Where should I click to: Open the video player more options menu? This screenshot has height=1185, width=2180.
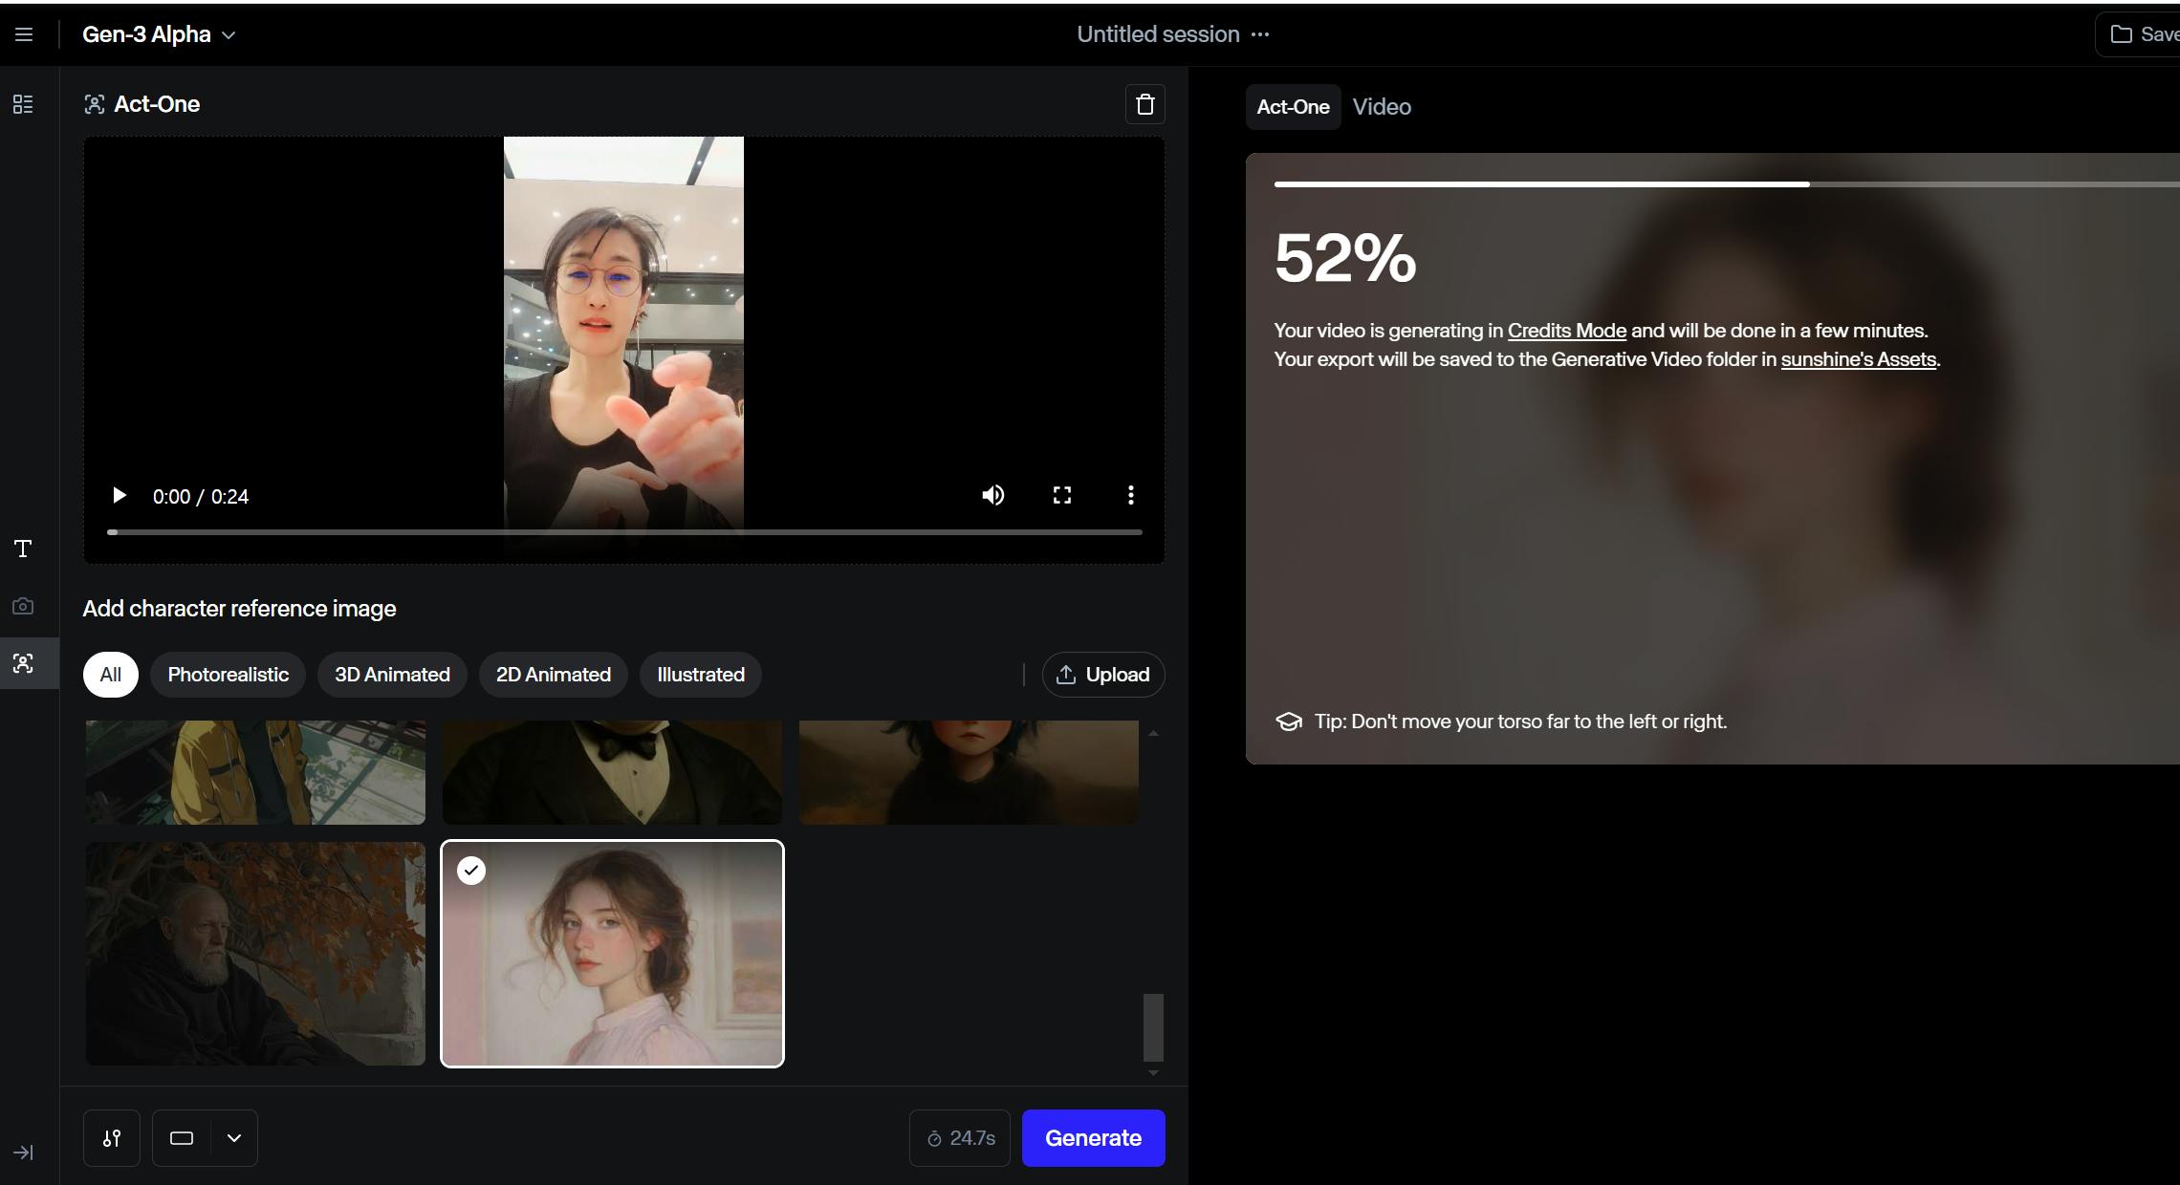(x=1130, y=495)
